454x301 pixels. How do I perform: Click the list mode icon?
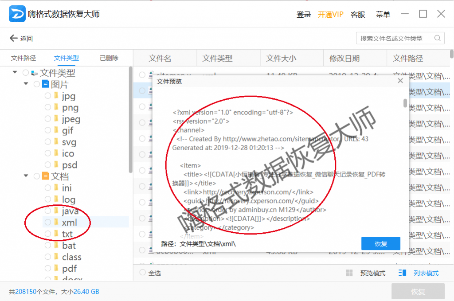pyautogui.click(x=402, y=273)
